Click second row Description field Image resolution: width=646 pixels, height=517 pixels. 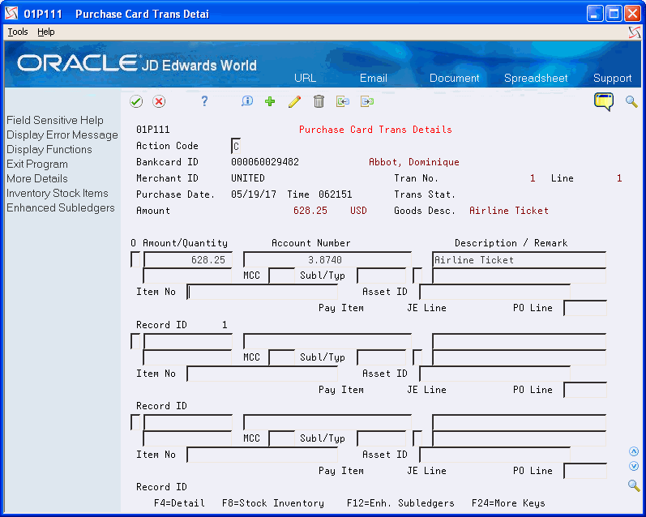[x=519, y=342]
